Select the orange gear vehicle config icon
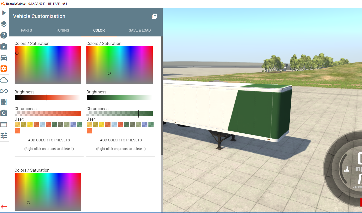Image resolution: width=362 pixels, height=213 pixels. coord(4,69)
